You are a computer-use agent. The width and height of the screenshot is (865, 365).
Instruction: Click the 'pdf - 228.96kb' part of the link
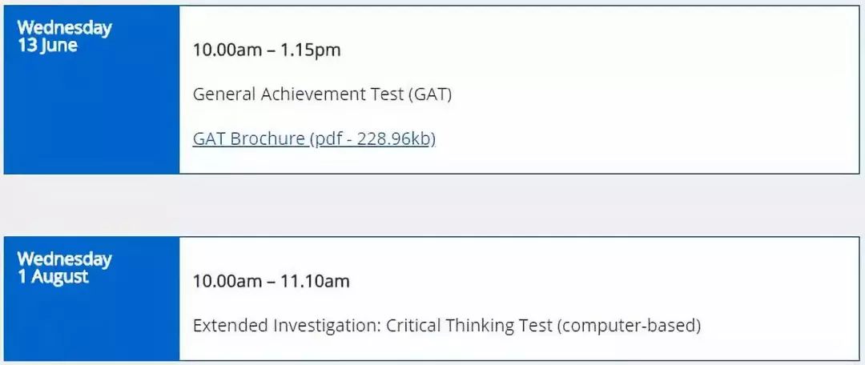373,139
